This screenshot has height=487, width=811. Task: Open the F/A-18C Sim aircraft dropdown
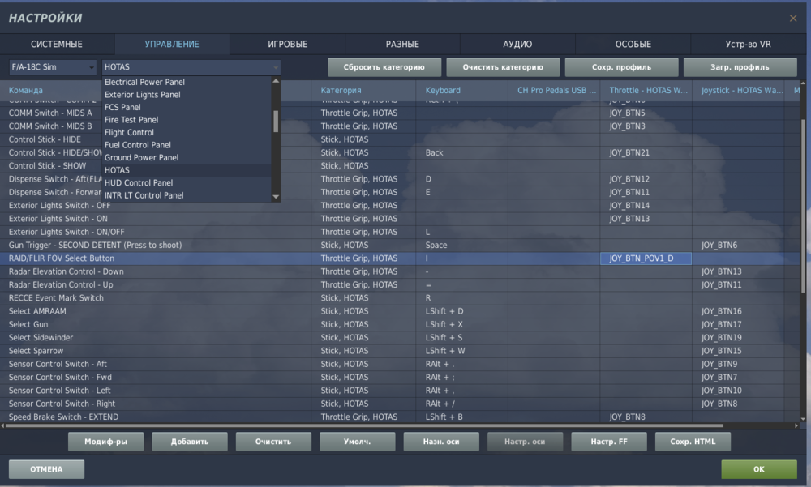pyautogui.click(x=53, y=67)
